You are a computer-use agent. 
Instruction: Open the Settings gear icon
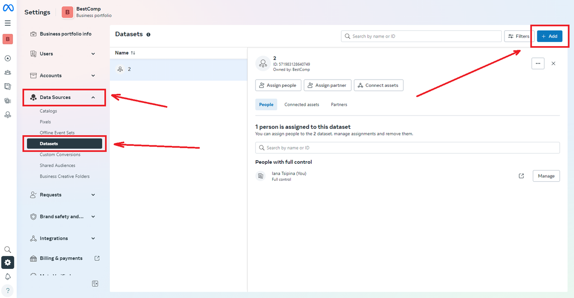[8, 263]
